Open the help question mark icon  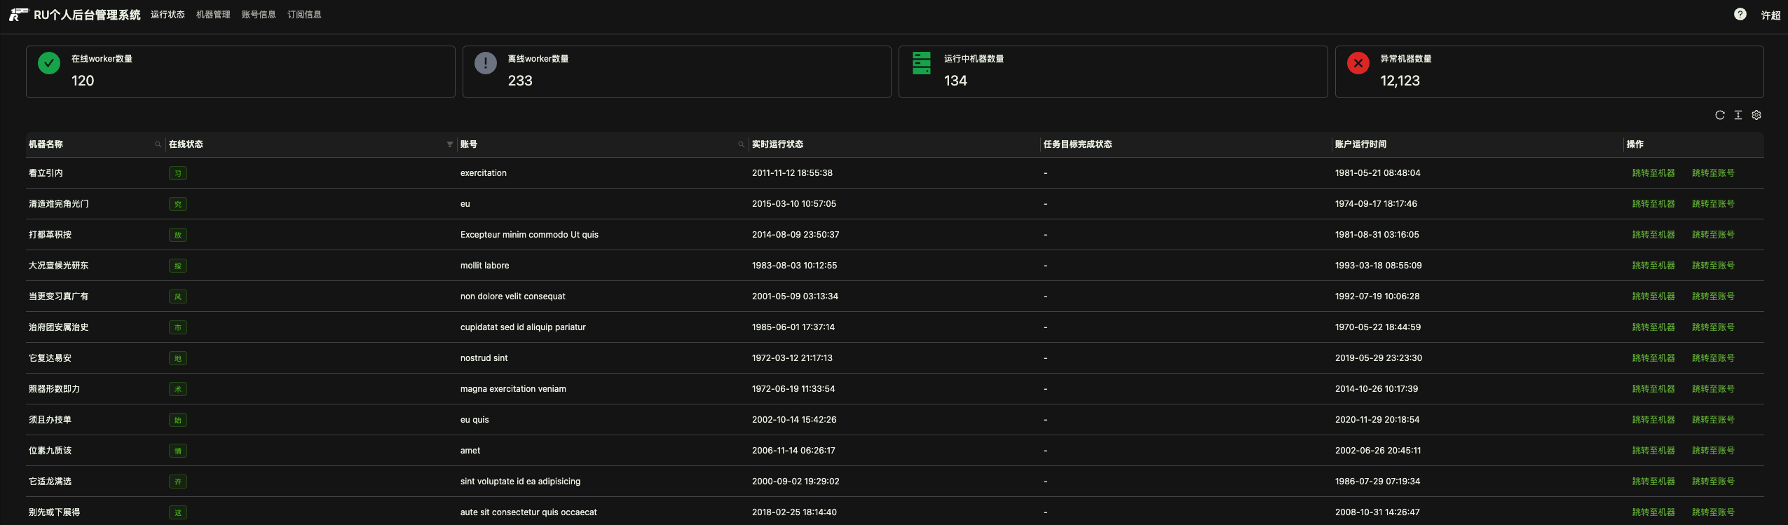tap(1740, 15)
